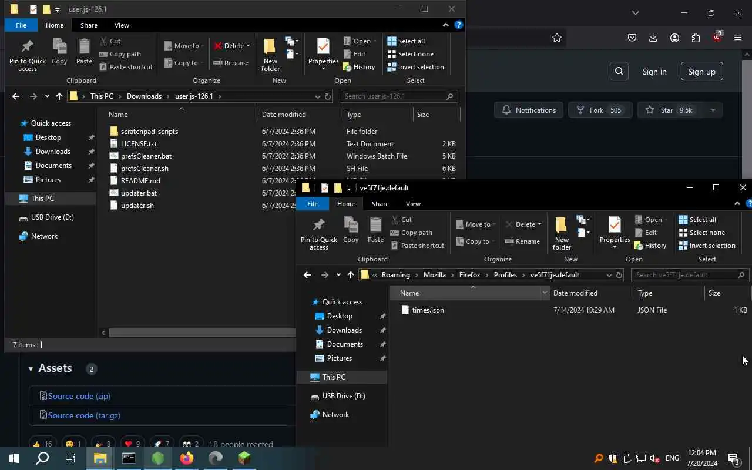The height and width of the screenshot is (470, 752).
Task: Click Cut in user.js-126.1 window ribbon
Action: point(110,41)
